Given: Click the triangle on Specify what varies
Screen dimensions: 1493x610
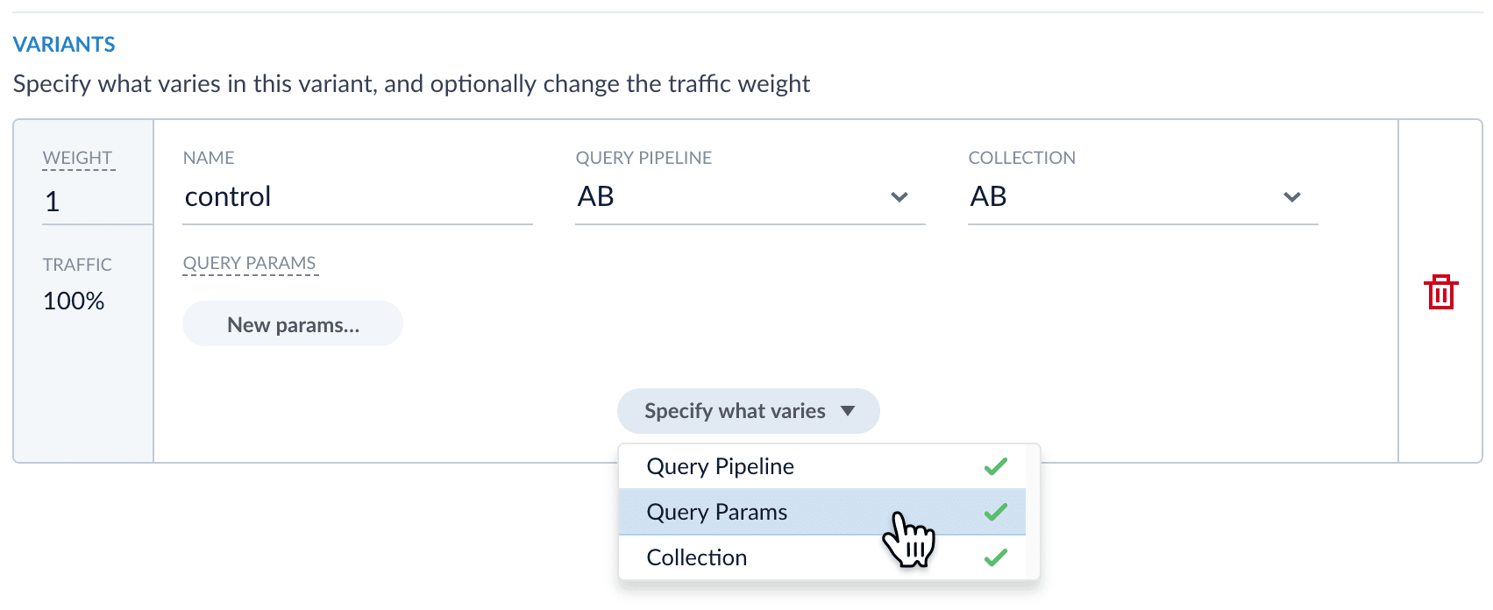Looking at the screenshot, I should (x=848, y=411).
